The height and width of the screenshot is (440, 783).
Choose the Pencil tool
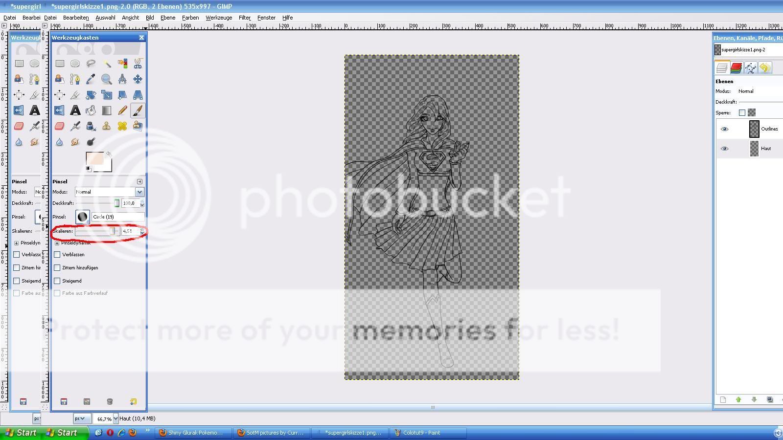point(122,110)
